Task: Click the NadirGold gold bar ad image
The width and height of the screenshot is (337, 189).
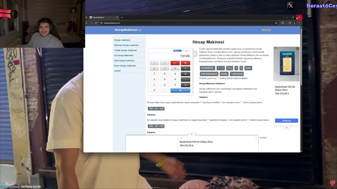Action: click(x=286, y=64)
